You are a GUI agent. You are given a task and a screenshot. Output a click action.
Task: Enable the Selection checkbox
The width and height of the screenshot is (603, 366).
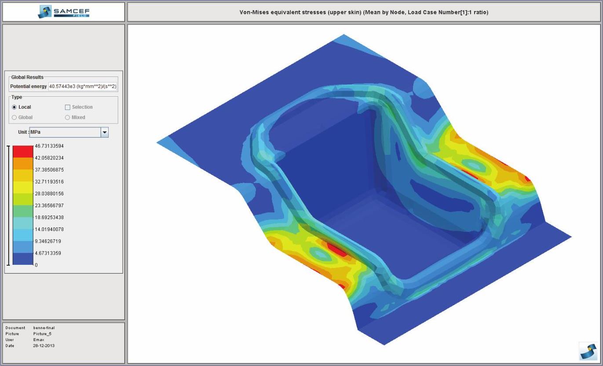pyautogui.click(x=68, y=107)
